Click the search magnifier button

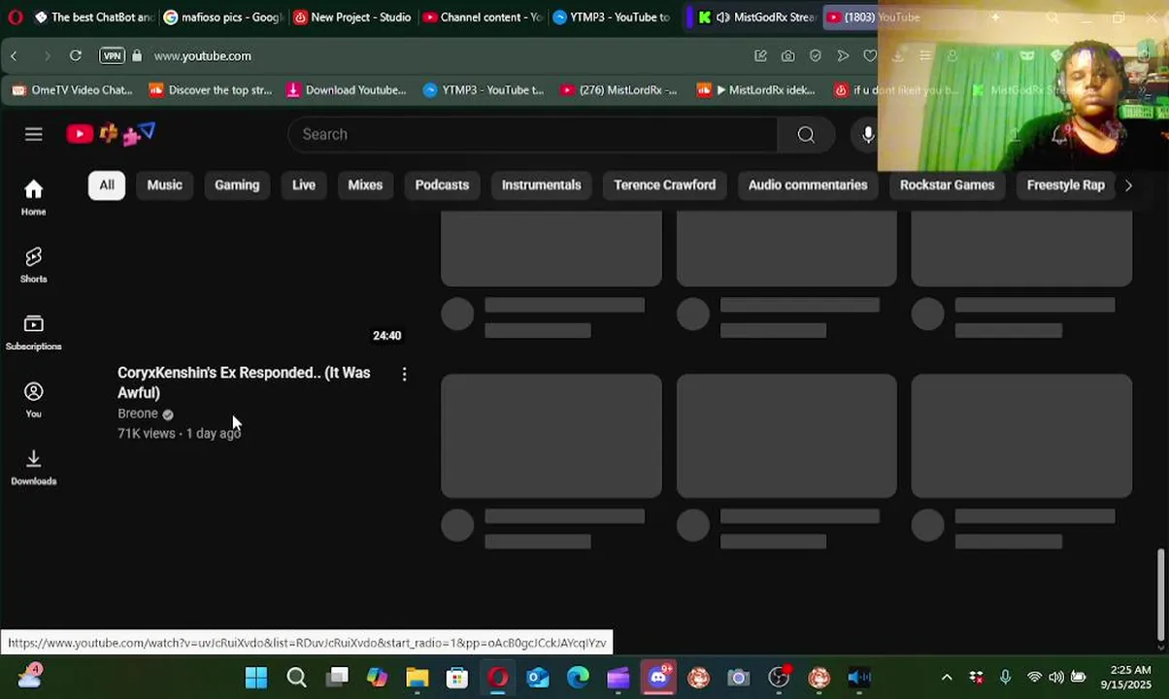806,135
